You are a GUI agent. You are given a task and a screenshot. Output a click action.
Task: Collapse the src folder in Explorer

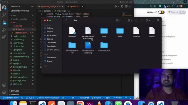(x=22, y=22)
